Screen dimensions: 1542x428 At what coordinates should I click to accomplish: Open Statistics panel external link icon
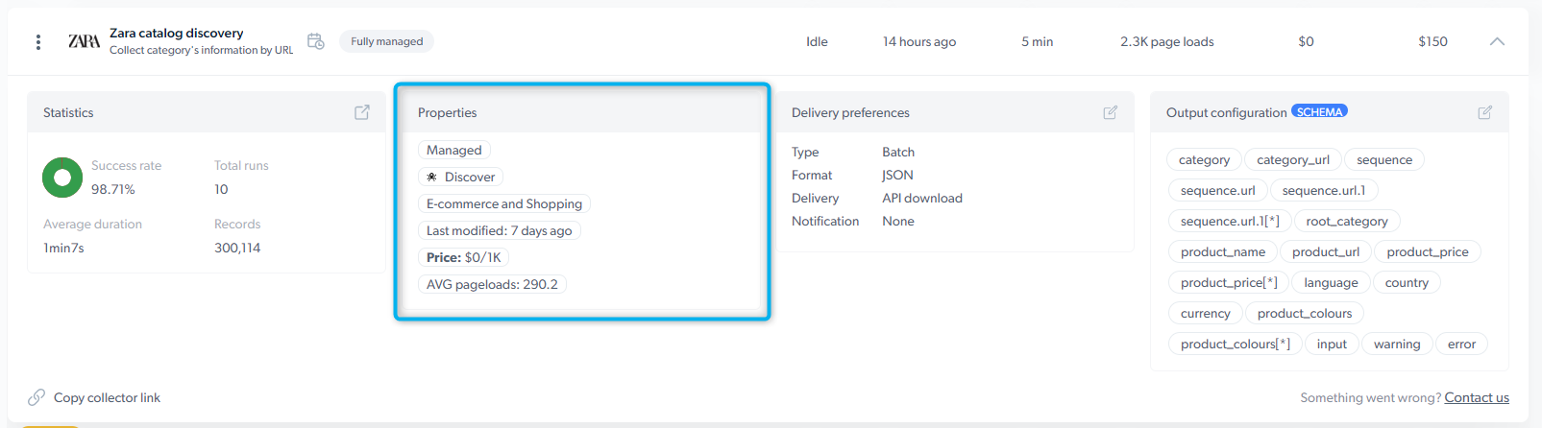pyautogui.click(x=362, y=112)
